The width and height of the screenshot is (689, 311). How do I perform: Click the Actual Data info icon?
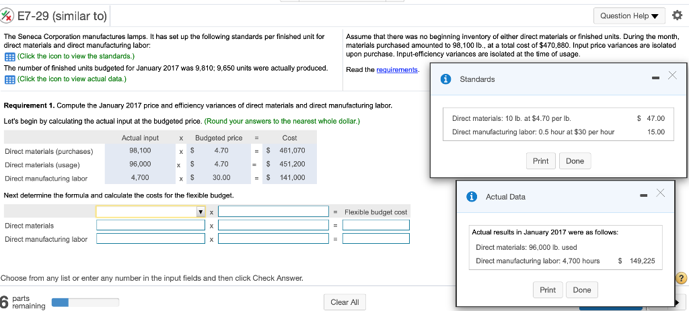[x=472, y=197]
